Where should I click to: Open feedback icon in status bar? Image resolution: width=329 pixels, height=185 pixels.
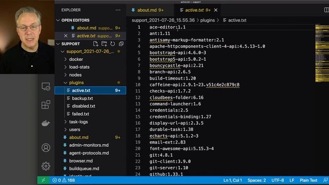pos(325,180)
